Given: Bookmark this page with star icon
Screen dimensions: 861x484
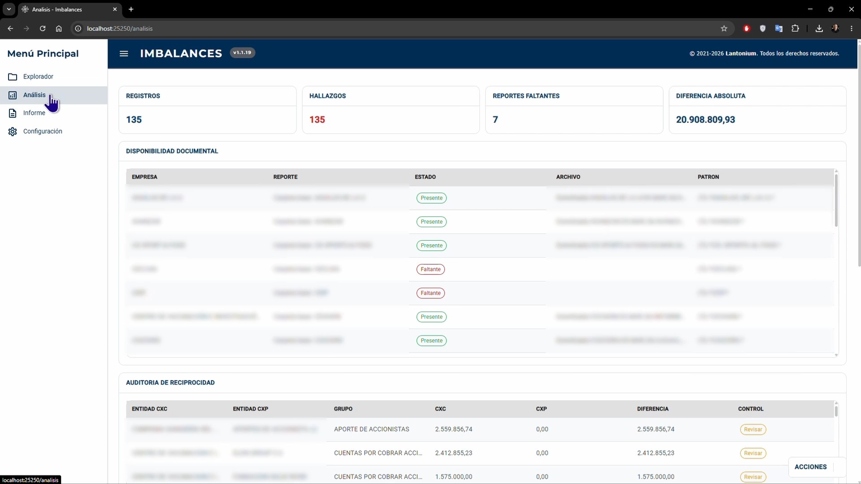Looking at the screenshot, I should [x=724, y=29].
